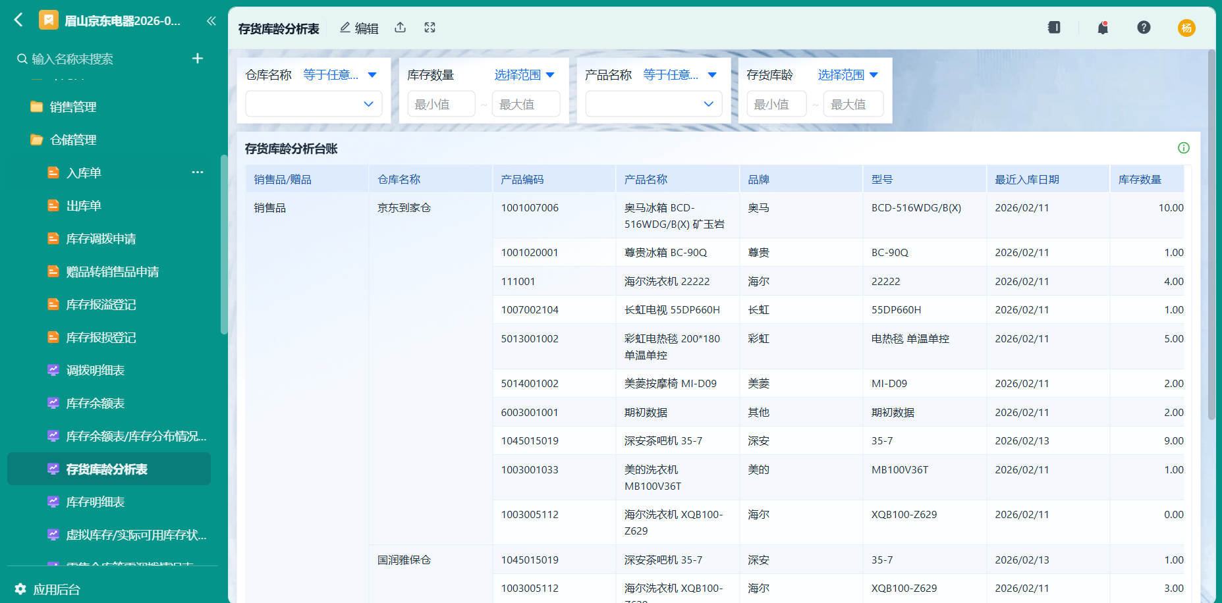Click 存货库龄 最大值 input

click(x=854, y=104)
